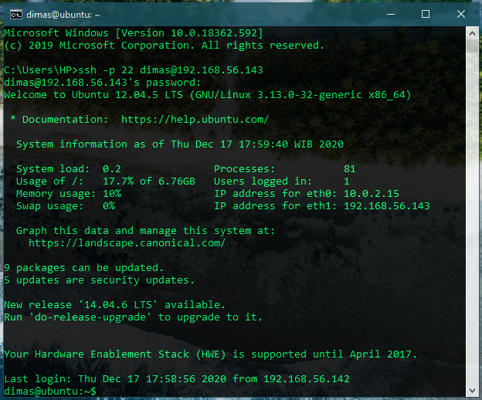Image resolution: width=482 pixels, height=400 pixels.
Task: Close the dimas@ubuntu terminal window
Action: pyautogui.click(x=460, y=14)
